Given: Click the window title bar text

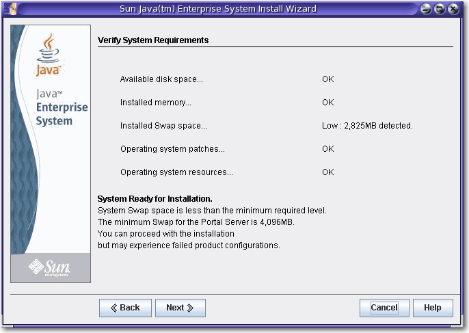Looking at the screenshot, I should click(218, 9).
